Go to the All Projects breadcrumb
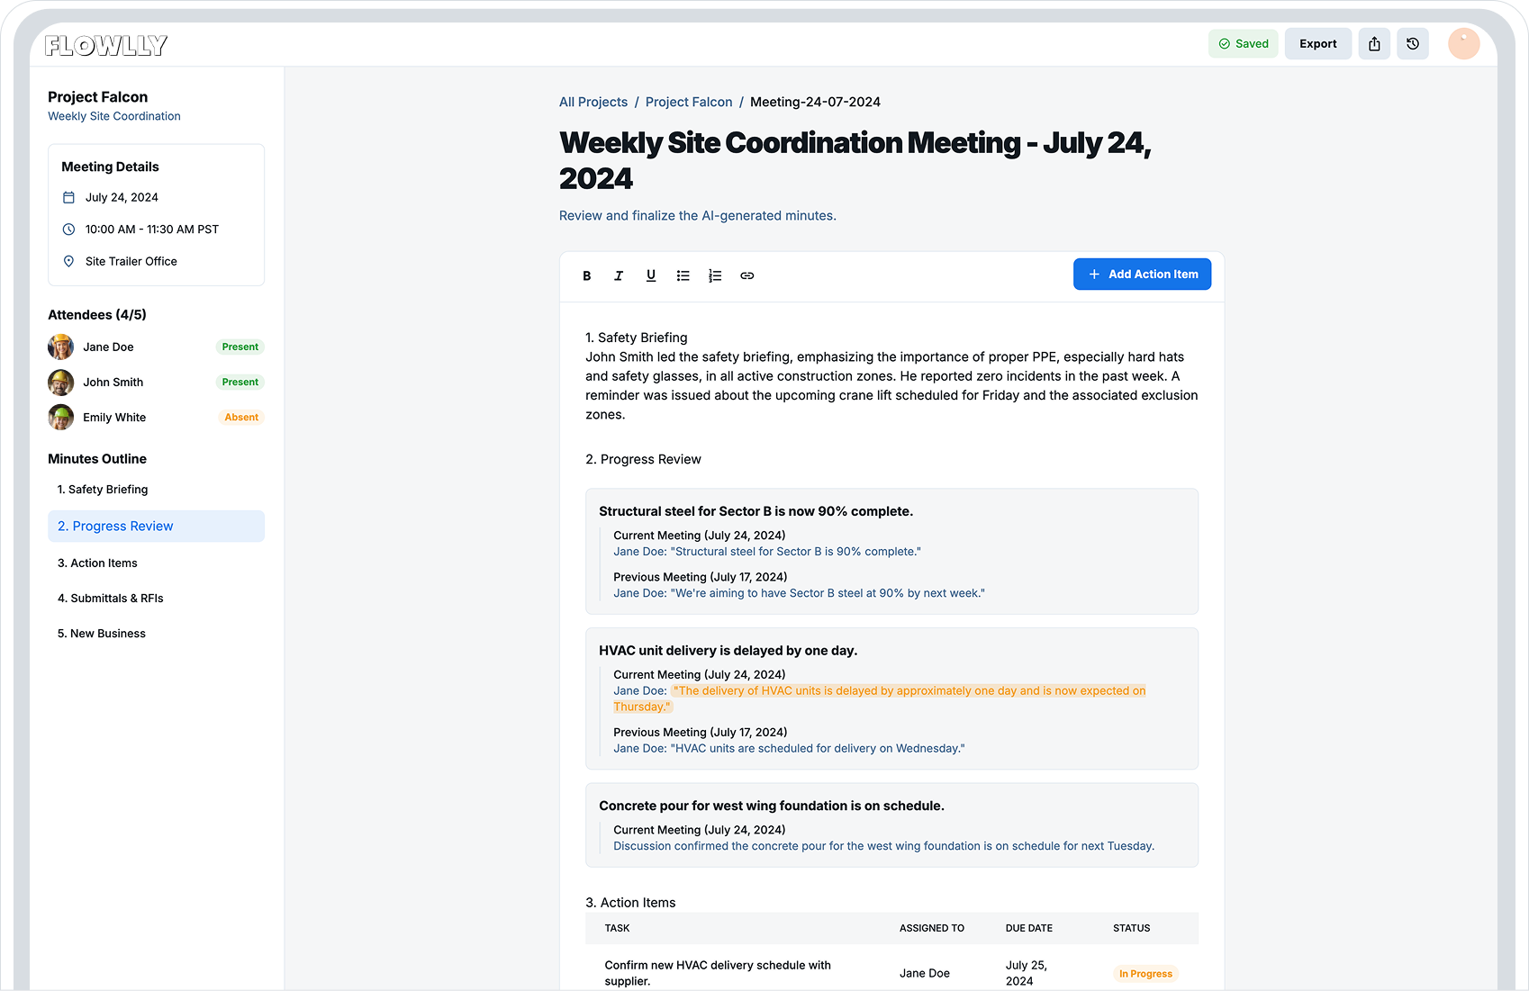Screen dimensions: 1529x991 pos(593,102)
